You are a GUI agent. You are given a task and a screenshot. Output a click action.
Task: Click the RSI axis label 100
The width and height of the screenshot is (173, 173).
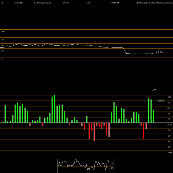coord(3,31)
